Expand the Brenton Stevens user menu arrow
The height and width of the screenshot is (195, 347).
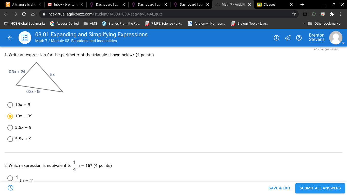tap(343, 43)
